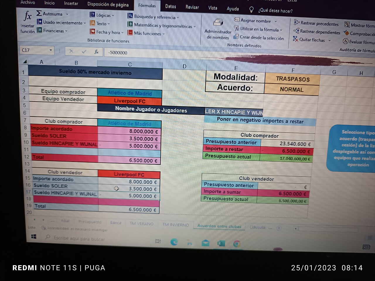The height and width of the screenshot is (281, 375).
Task: Open TM INVIERNO sheet tab
Action: click(x=176, y=225)
